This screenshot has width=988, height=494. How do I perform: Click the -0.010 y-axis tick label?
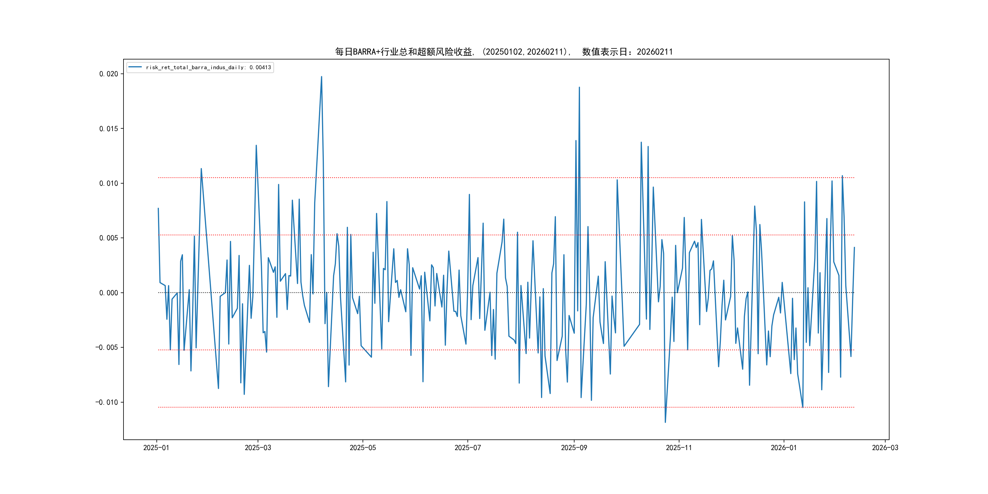[107, 402]
